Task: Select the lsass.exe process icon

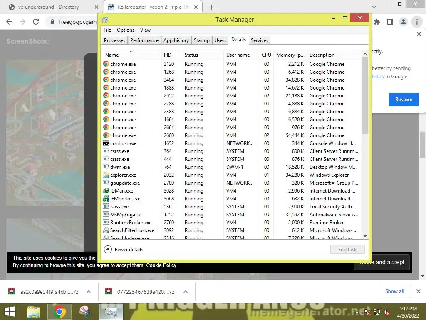Action: (x=106, y=206)
